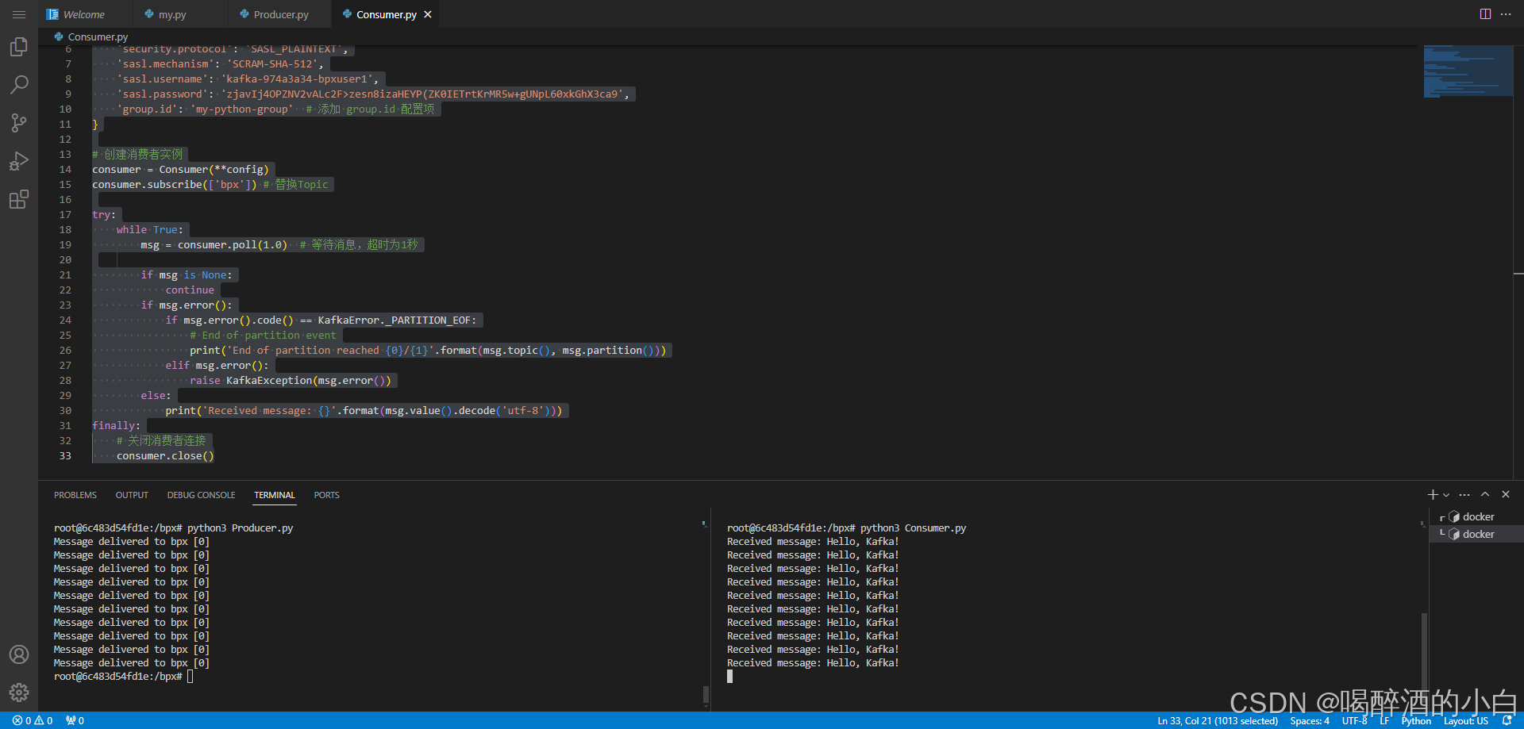1524x729 pixels.
Task: Open the PROBLEMS panel tab
Action: (75, 495)
